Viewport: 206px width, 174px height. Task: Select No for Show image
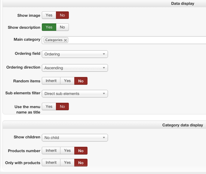click(x=62, y=15)
